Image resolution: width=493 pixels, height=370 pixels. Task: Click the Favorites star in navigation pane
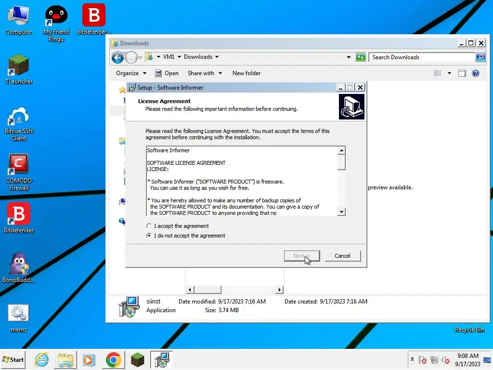coord(122,90)
